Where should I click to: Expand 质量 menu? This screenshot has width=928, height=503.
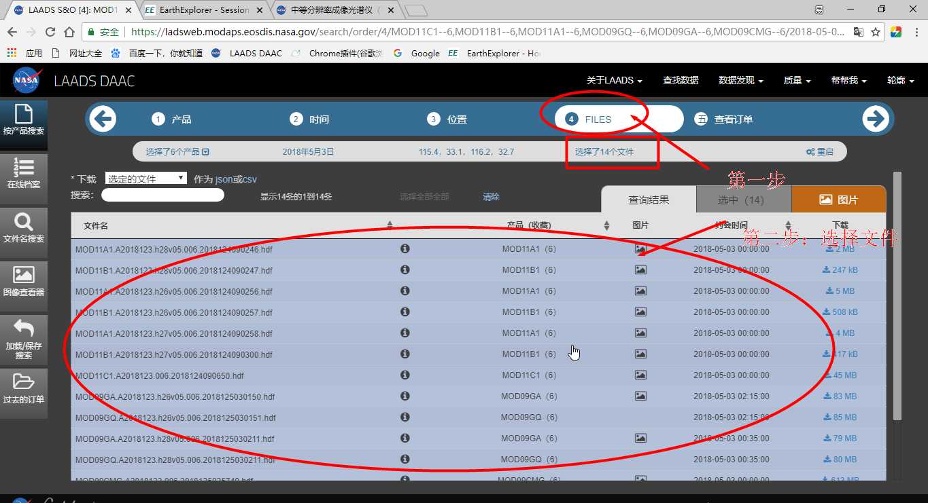click(x=797, y=80)
